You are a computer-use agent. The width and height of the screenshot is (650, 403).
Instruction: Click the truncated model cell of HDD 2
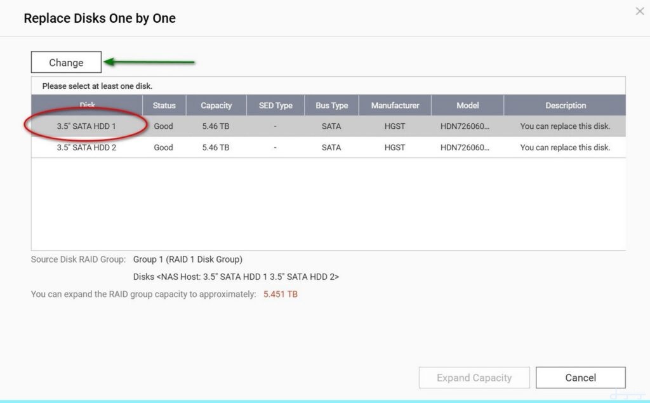(x=465, y=147)
